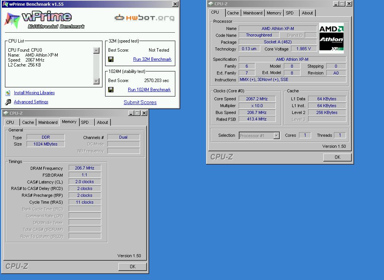
Task: Click the Package field Socket A (462)
Action: [x=278, y=42]
